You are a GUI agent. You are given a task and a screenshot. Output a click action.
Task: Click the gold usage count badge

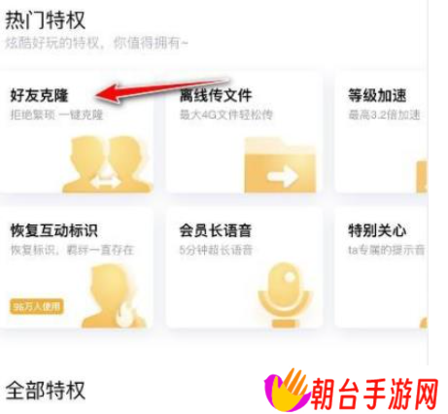(36, 306)
